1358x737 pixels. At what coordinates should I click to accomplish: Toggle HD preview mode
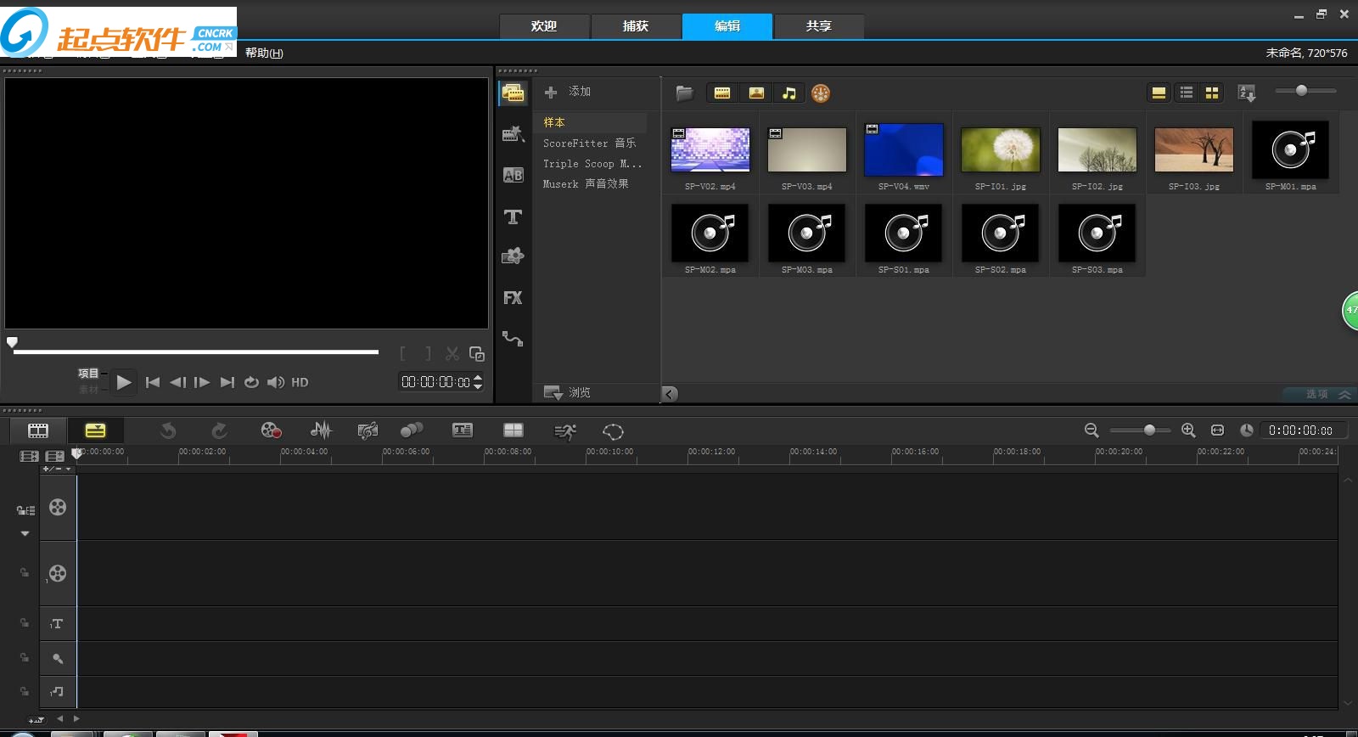tap(300, 383)
